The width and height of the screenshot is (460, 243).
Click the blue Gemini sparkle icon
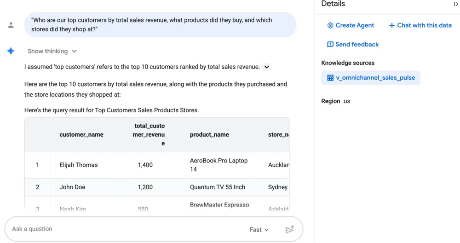[x=11, y=51]
